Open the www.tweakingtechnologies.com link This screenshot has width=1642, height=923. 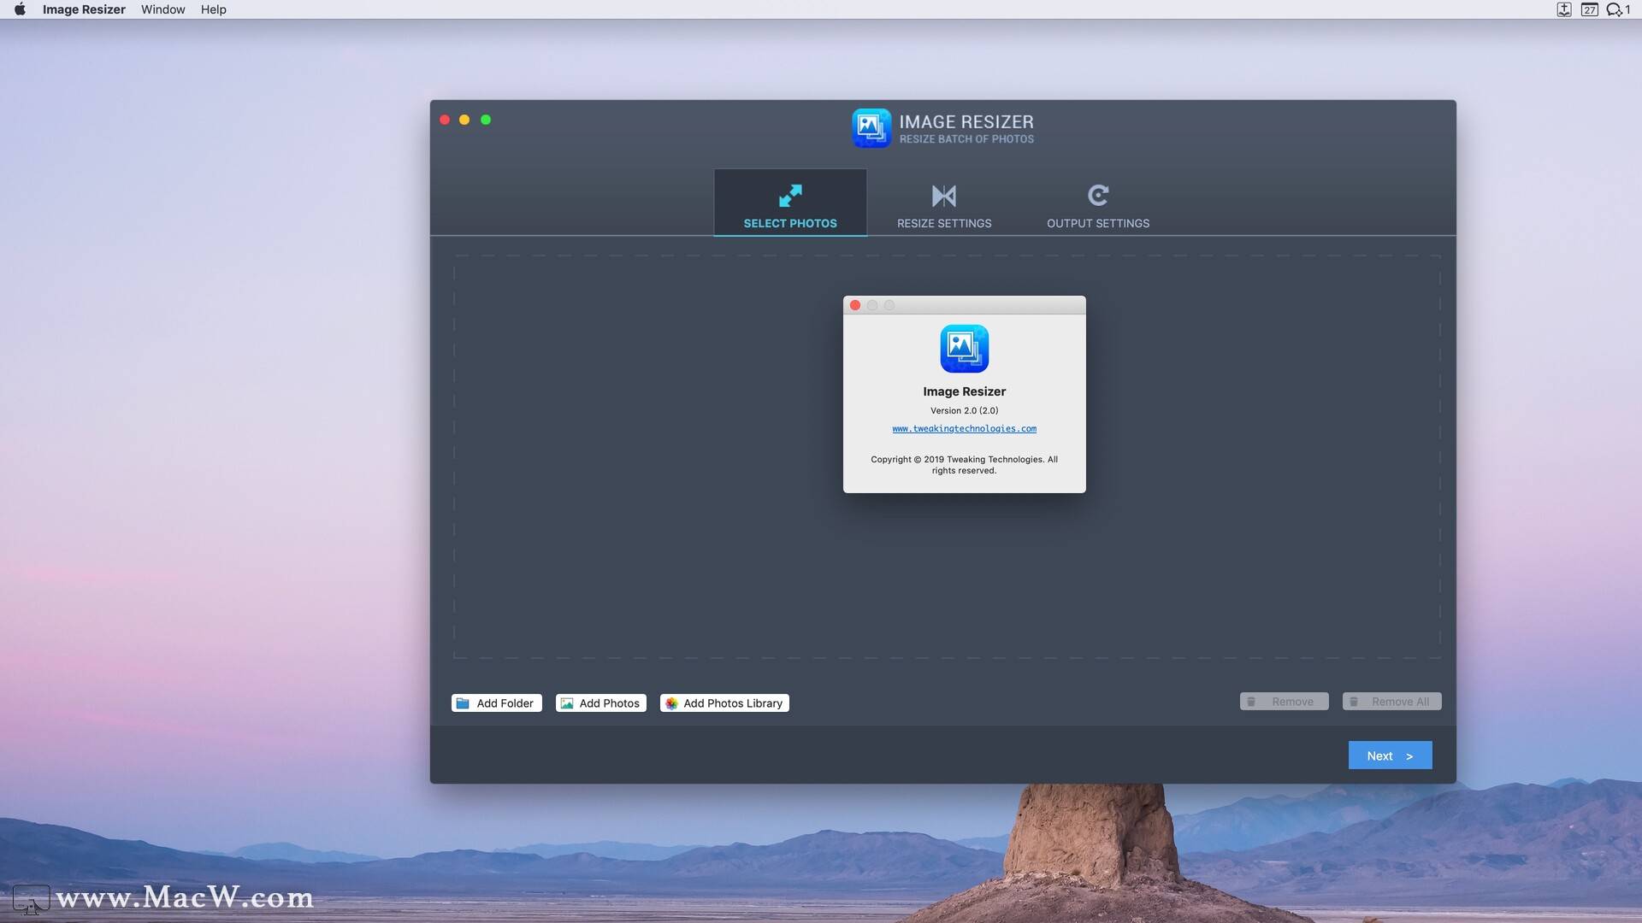click(x=964, y=429)
